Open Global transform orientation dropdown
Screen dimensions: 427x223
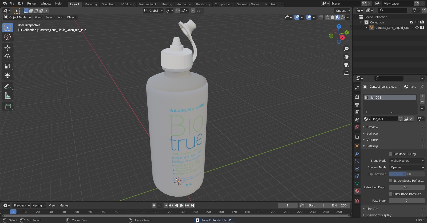153,11
